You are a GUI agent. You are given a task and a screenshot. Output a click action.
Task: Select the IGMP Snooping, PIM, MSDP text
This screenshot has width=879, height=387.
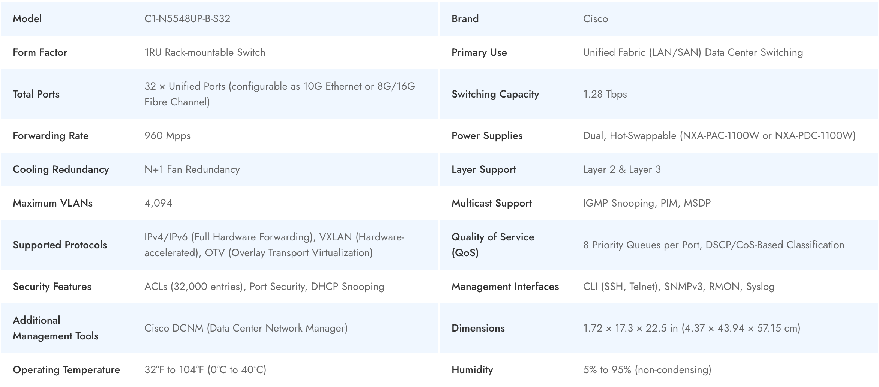coord(646,203)
